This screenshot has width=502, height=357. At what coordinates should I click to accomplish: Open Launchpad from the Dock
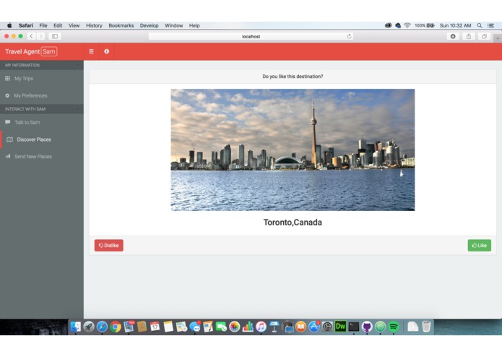(89, 327)
